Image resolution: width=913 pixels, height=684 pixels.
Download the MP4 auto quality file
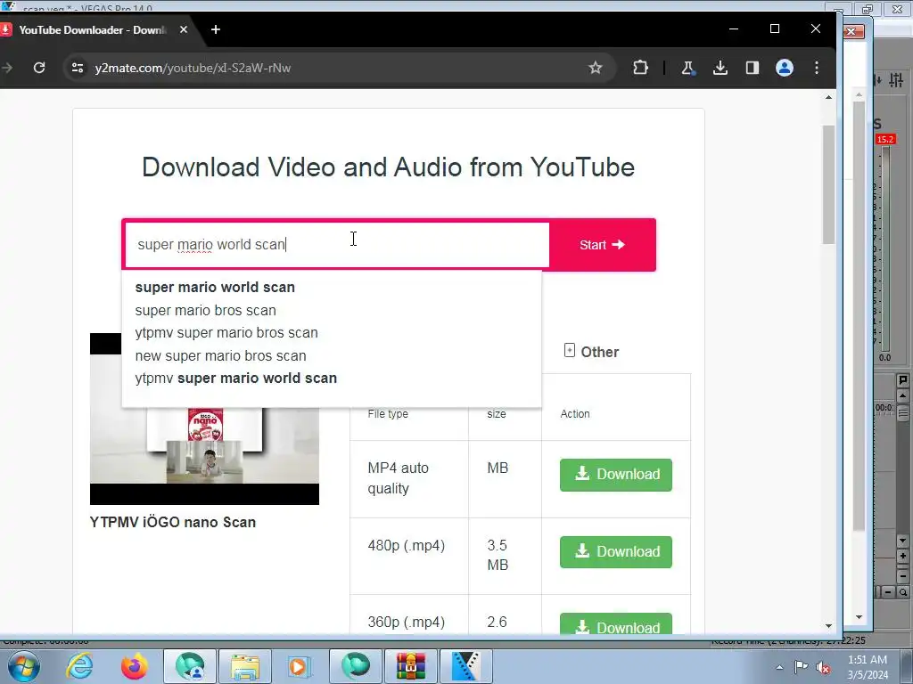616,475
